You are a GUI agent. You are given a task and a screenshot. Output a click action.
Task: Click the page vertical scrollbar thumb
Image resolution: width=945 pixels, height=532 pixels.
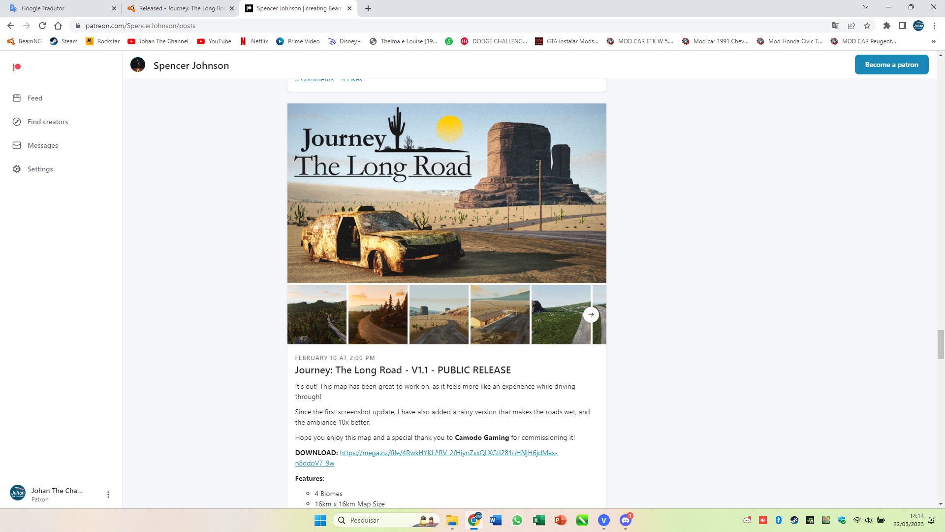(x=941, y=345)
